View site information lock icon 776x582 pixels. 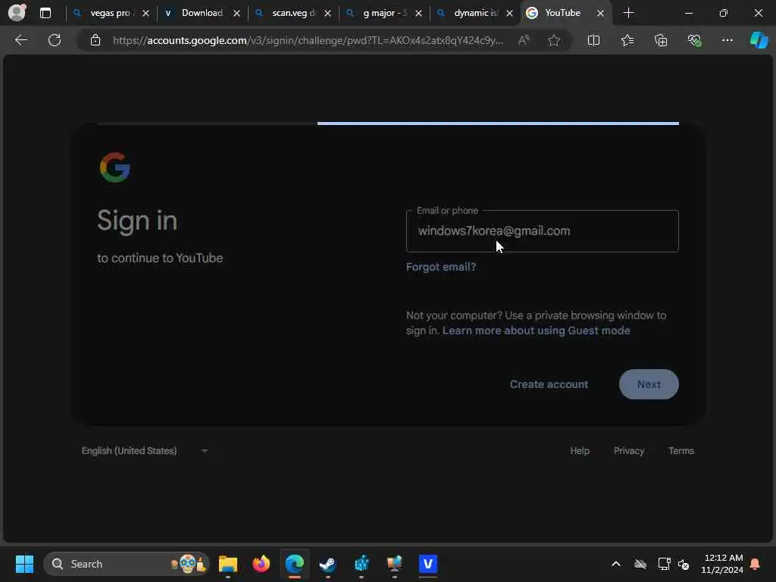95,40
